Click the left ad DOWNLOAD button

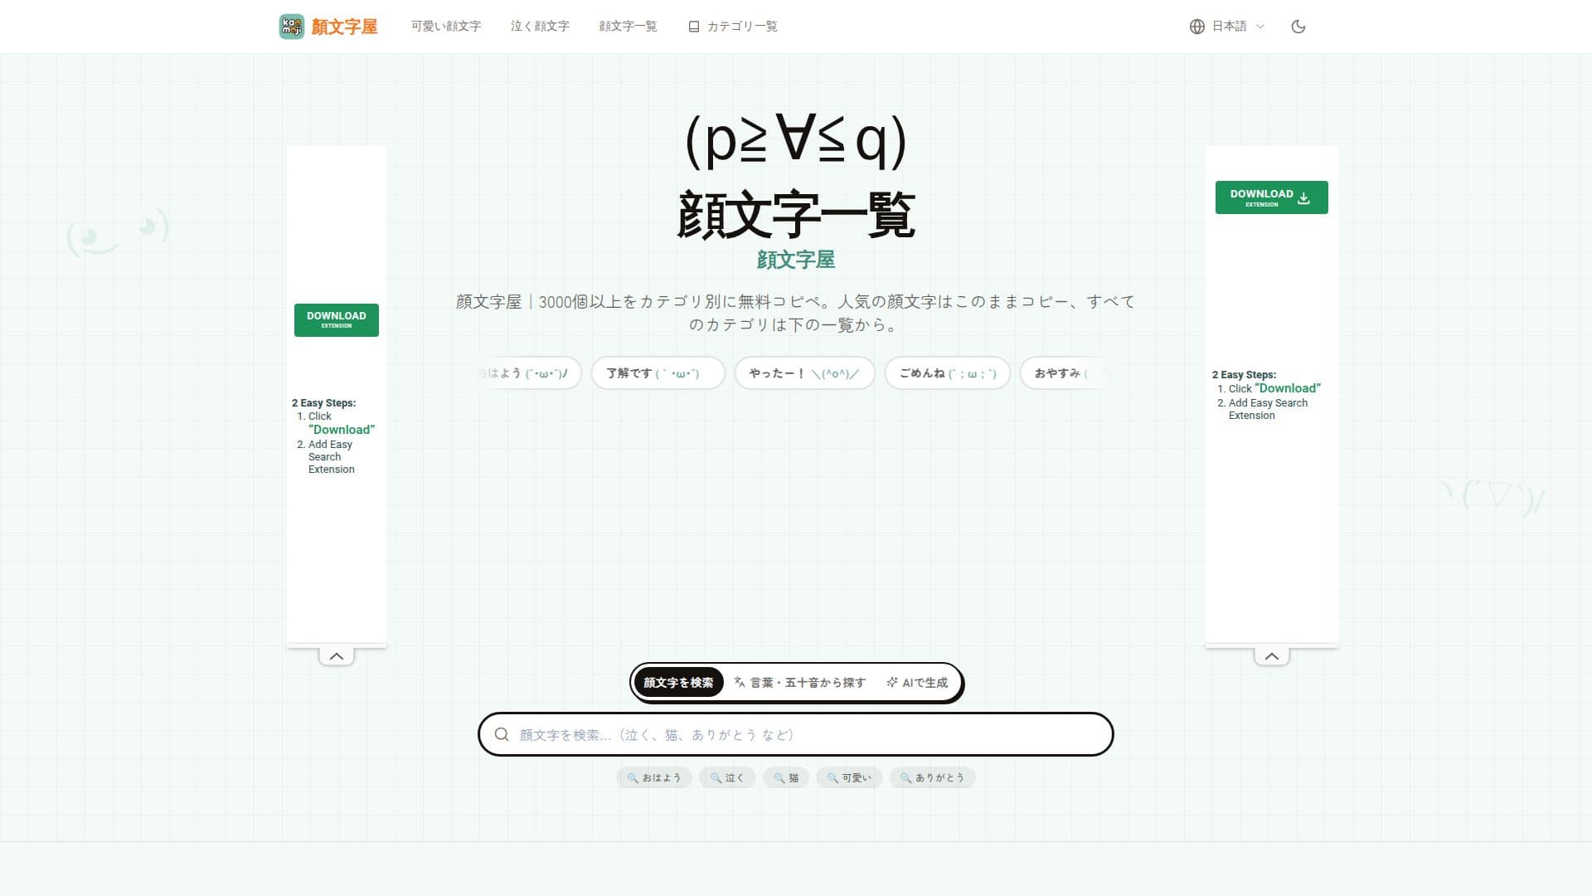point(337,319)
